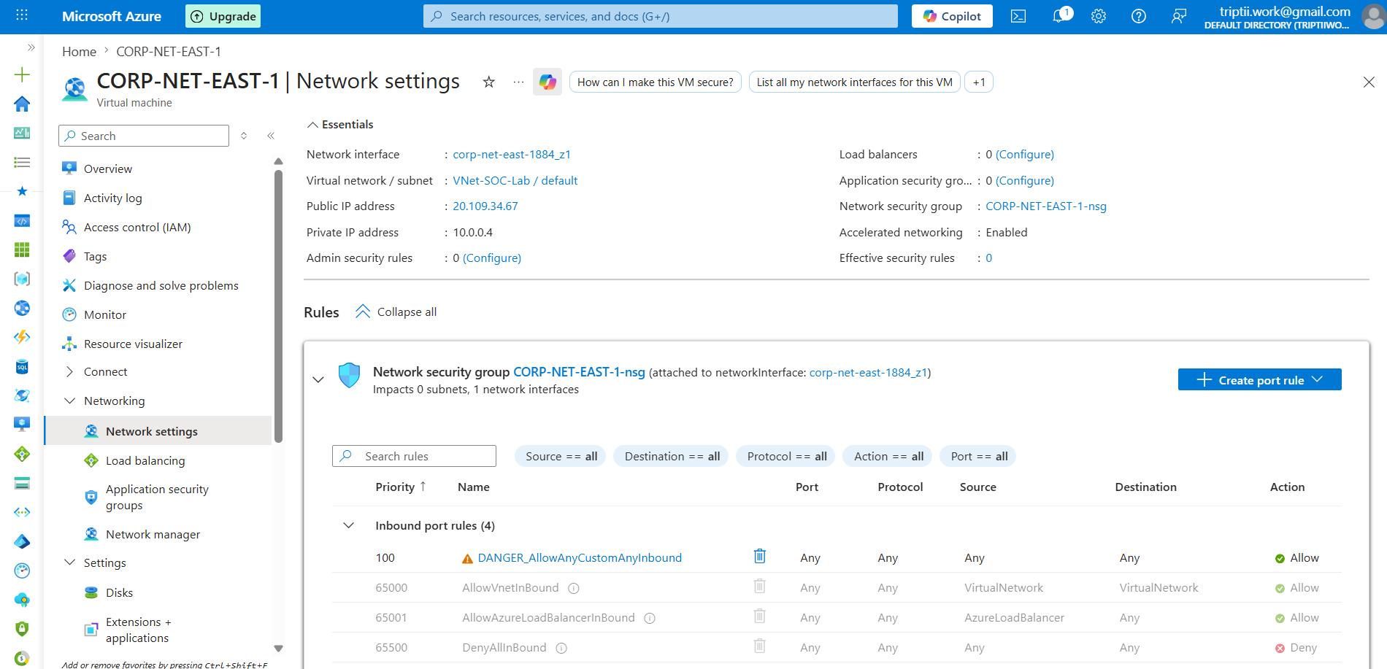Click the warning icon on the DANGER rule

pos(467,559)
